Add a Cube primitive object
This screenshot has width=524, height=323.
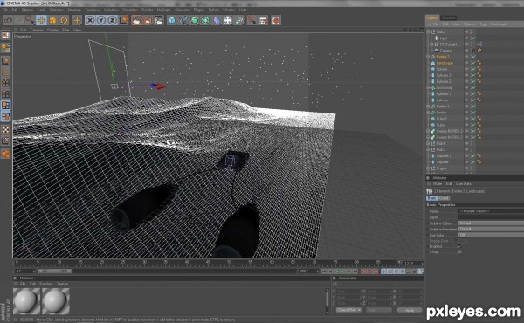point(172,20)
